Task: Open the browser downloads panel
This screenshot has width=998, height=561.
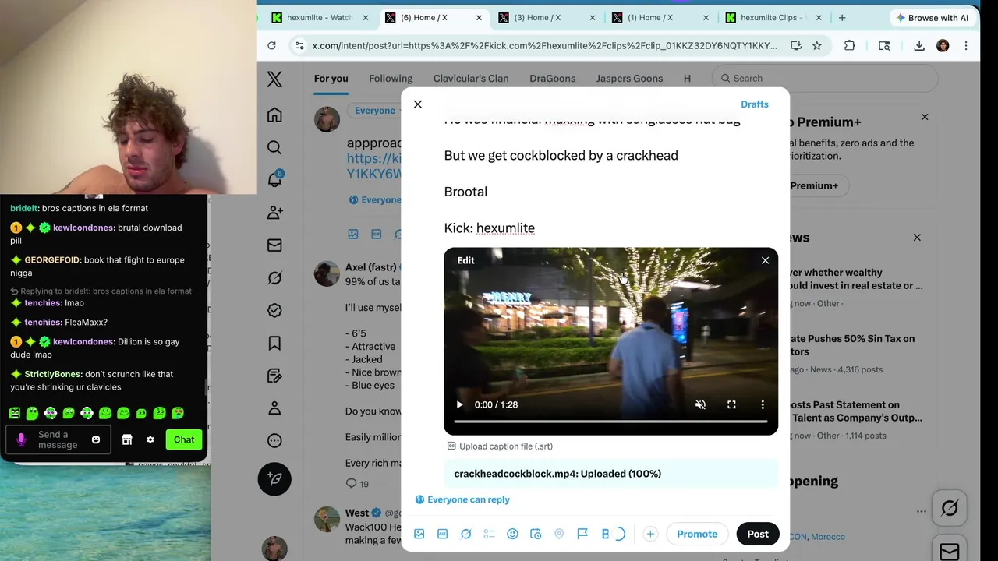Action: [x=919, y=45]
